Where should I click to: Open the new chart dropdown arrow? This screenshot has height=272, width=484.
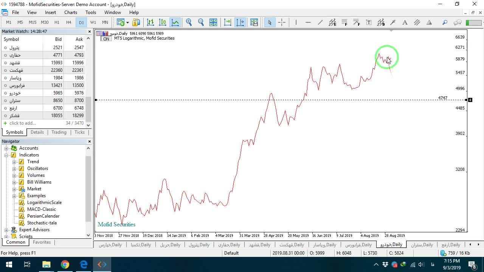tap(127, 22)
